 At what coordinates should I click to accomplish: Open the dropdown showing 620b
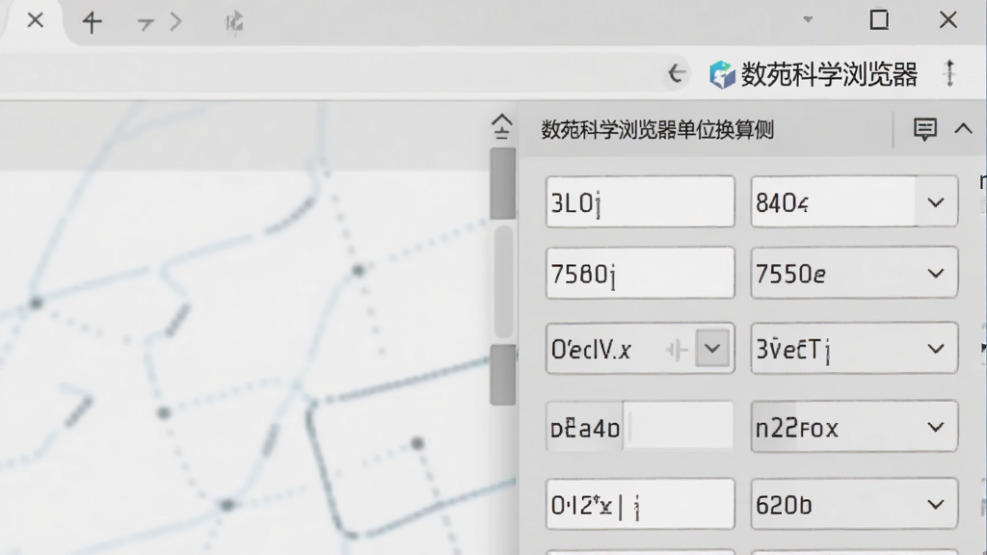click(x=854, y=505)
